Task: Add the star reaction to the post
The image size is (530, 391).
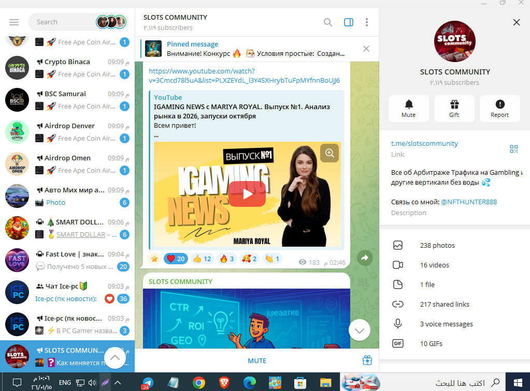Action: pos(154,259)
